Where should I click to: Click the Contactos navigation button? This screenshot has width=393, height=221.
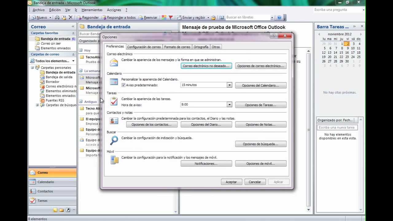(x=53, y=191)
